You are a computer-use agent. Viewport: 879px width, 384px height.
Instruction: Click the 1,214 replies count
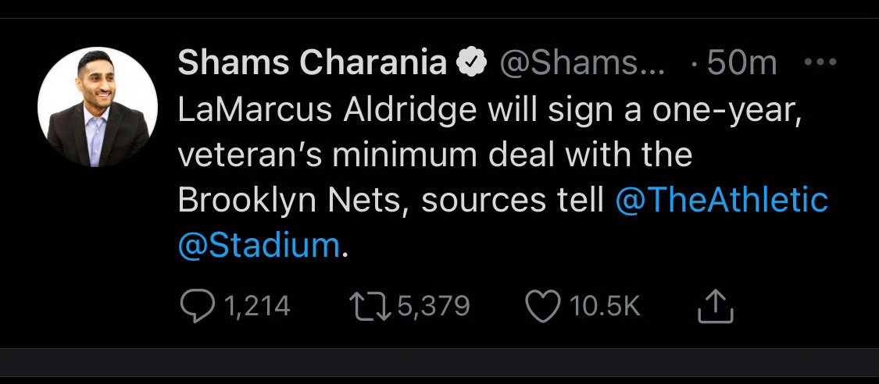tap(257, 306)
